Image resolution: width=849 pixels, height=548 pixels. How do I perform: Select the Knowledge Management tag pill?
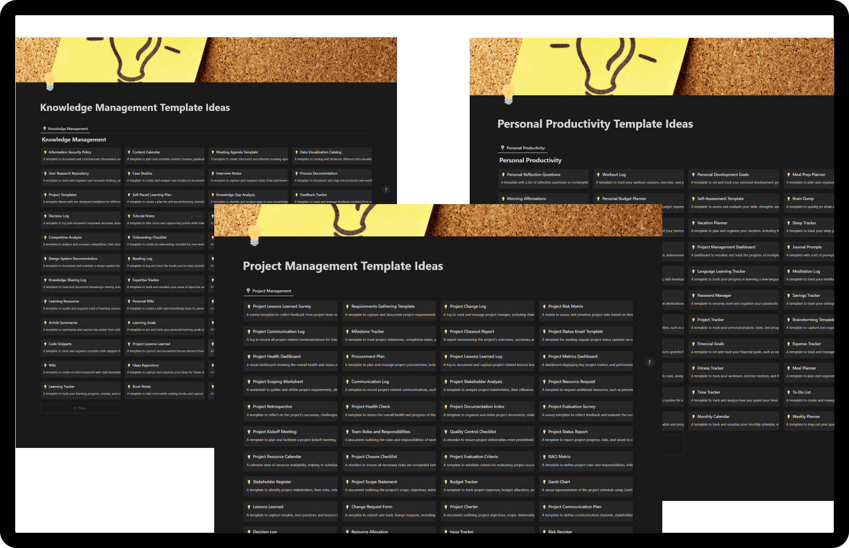click(x=65, y=128)
